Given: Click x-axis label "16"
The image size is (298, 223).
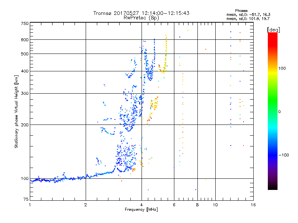Looking at the screenshot, I should tap(253, 205).
